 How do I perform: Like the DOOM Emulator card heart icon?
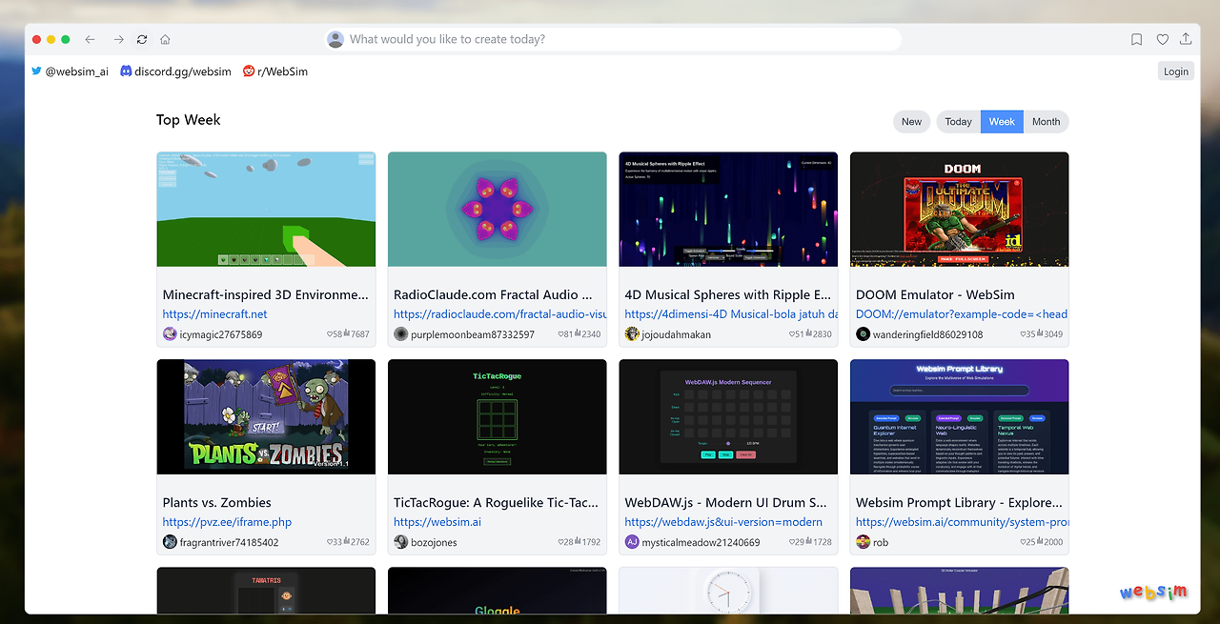tap(1023, 334)
